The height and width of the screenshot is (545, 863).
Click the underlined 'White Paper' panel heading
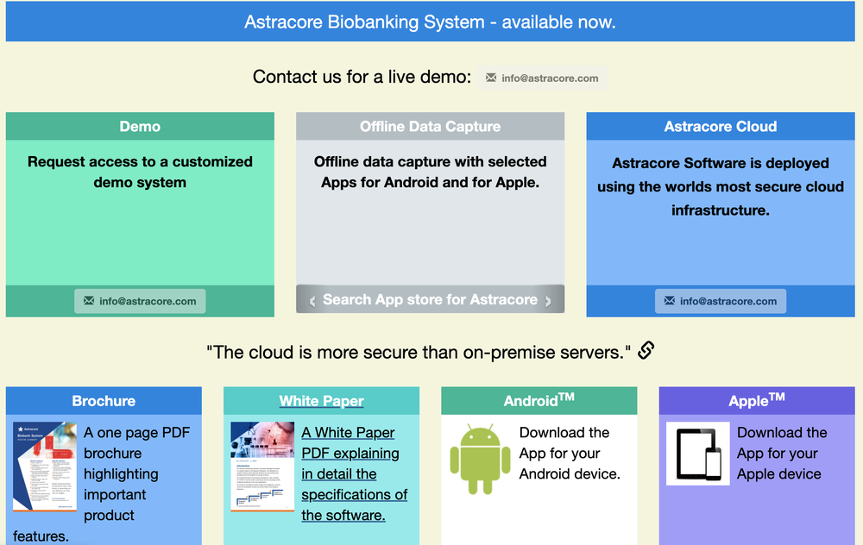pos(322,400)
